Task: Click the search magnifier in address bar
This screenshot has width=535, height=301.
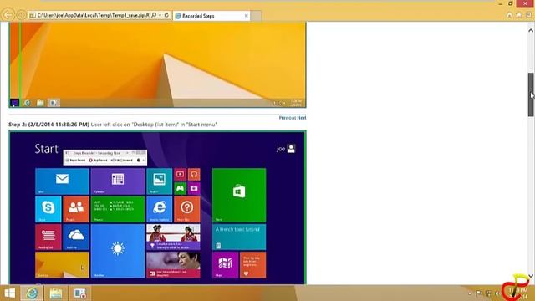Action: pos(154,15)
